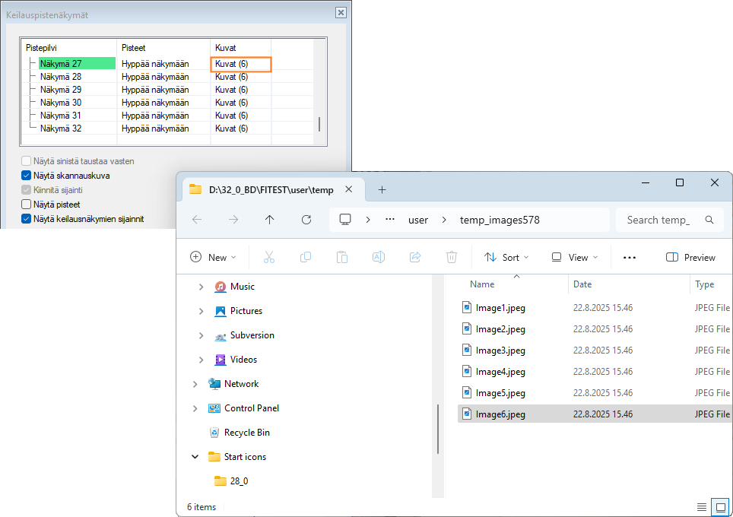The height and width of the screenshot is (517, 733).
Task: Click the Up directory arrow icon
Action: 270,220
